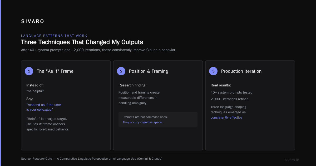The image size is (316, 166).
Task: Select the 'The "As If" Frame' card title
Action: (x=55, y=71)
